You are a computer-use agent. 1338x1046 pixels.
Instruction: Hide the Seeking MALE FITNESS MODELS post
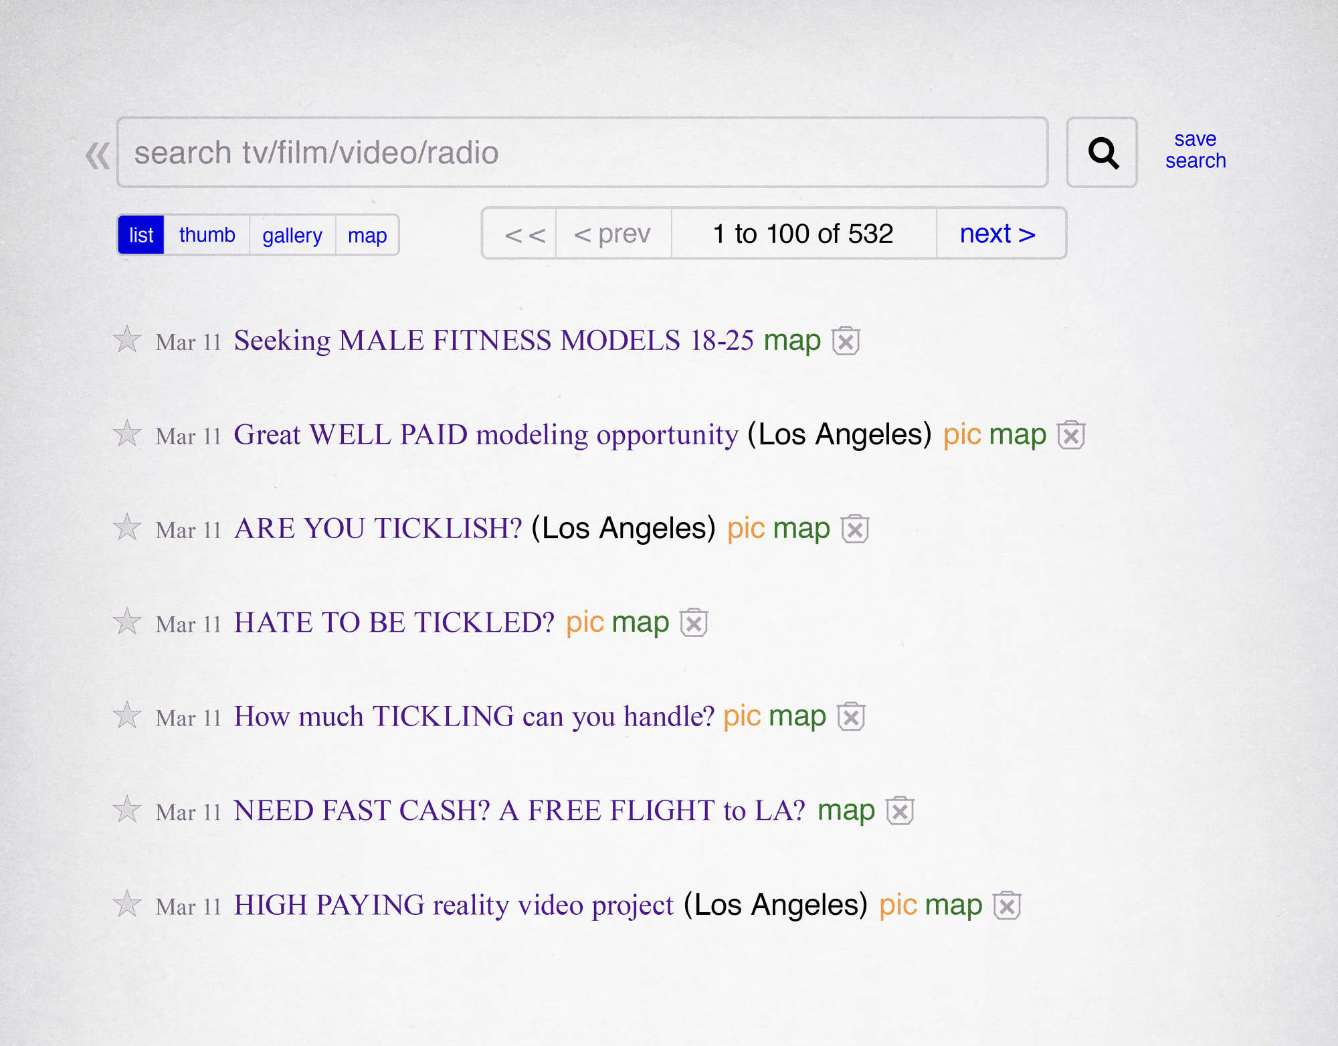[846, 341]
